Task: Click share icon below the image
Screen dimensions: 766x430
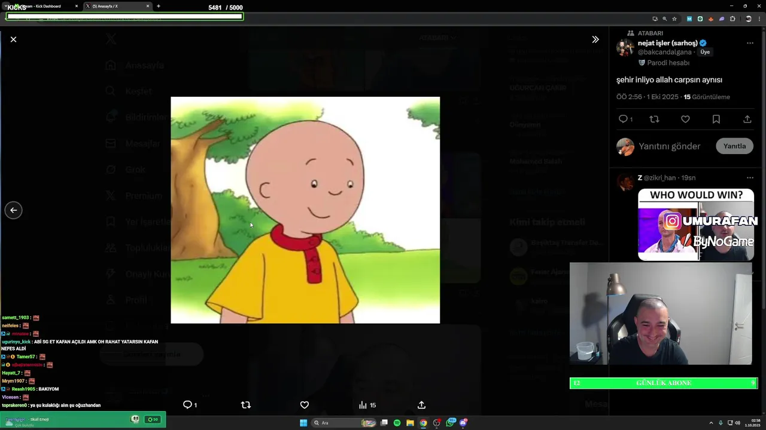Action: tap(421, 405)
